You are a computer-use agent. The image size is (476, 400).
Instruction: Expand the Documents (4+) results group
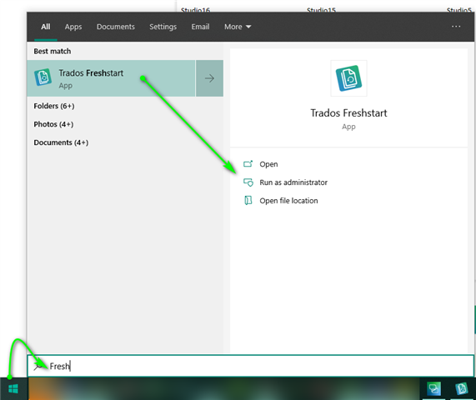(61, 142)
